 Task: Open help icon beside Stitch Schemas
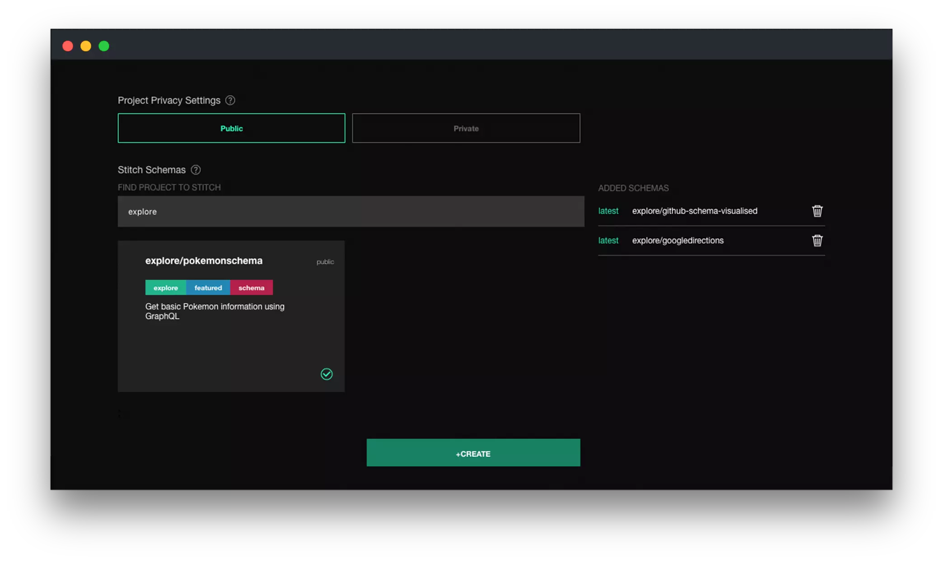tap(196, 170)
